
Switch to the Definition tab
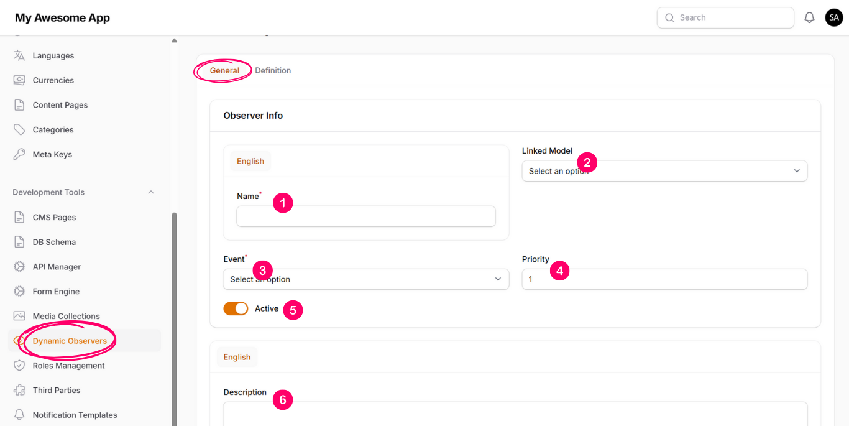tap(273, 70)
